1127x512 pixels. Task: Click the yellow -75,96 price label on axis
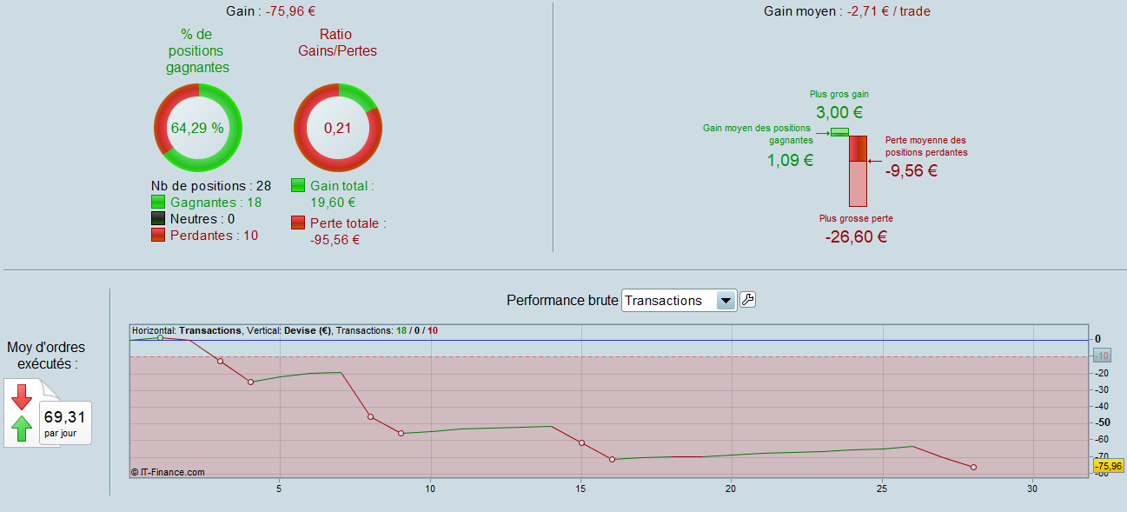click(1109, 466)
